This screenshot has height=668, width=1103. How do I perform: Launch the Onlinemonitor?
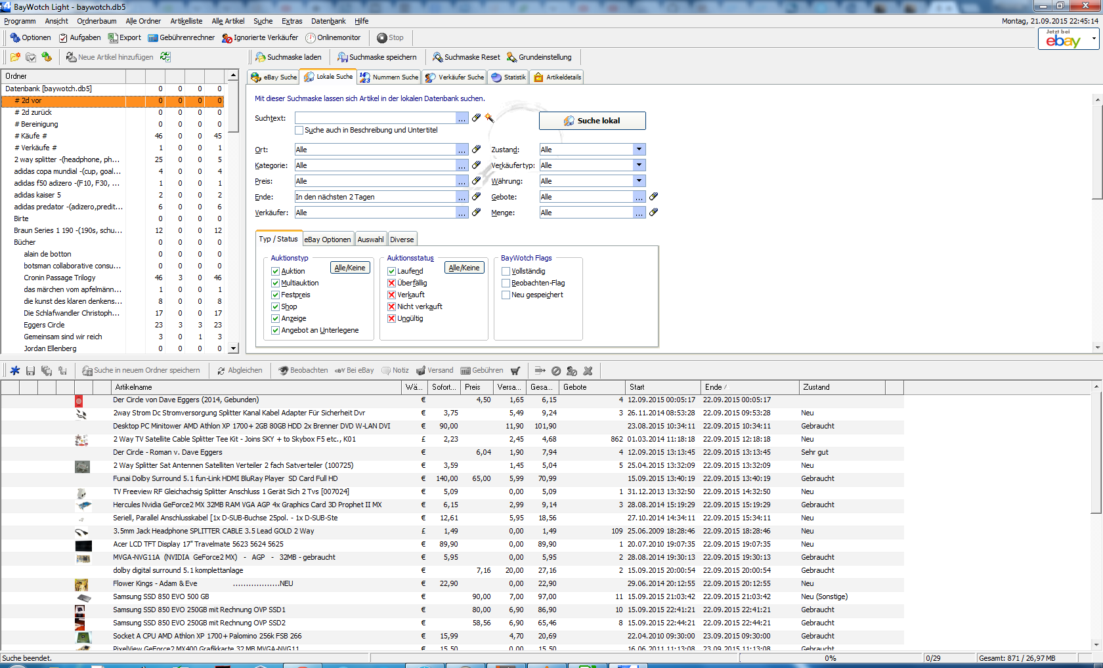pos(333,38)
